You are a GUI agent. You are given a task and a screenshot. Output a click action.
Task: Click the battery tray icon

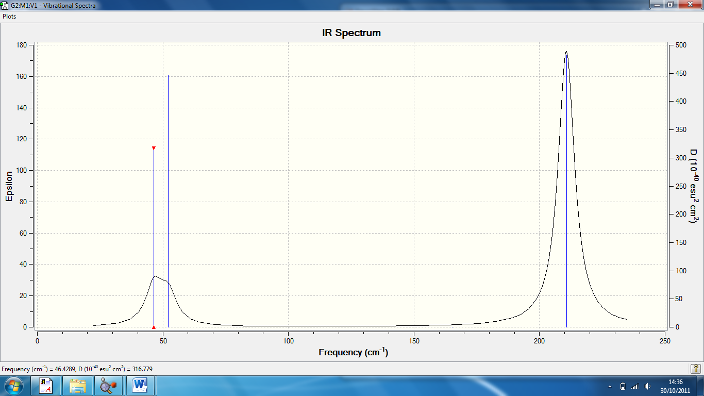623,386
